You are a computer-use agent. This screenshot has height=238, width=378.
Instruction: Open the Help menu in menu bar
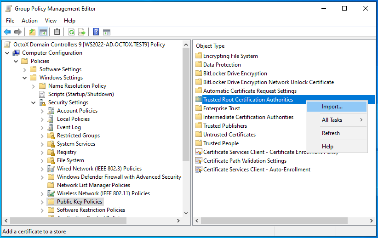click(x=69, y=21)
